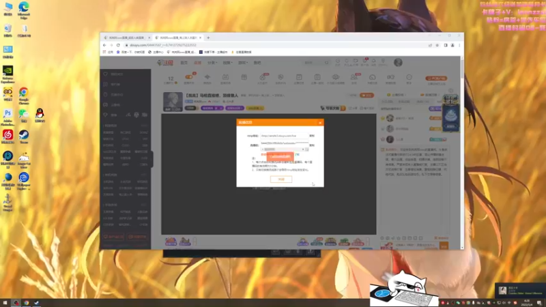Switch to Chrome on the taskbar
546x307 pixels.
tap(26, 303)
